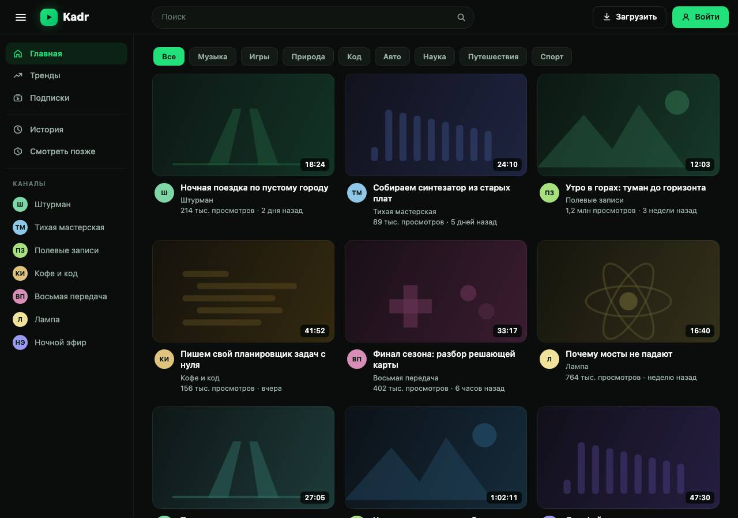Play the 12:03 mountains thumbnail
The height and width of the screenshot is (518, 738).
pos(628,125)
